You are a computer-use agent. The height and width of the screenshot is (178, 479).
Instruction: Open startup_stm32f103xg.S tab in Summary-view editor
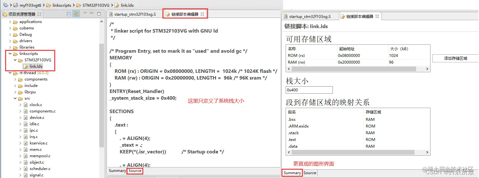(x=309, y=16)
